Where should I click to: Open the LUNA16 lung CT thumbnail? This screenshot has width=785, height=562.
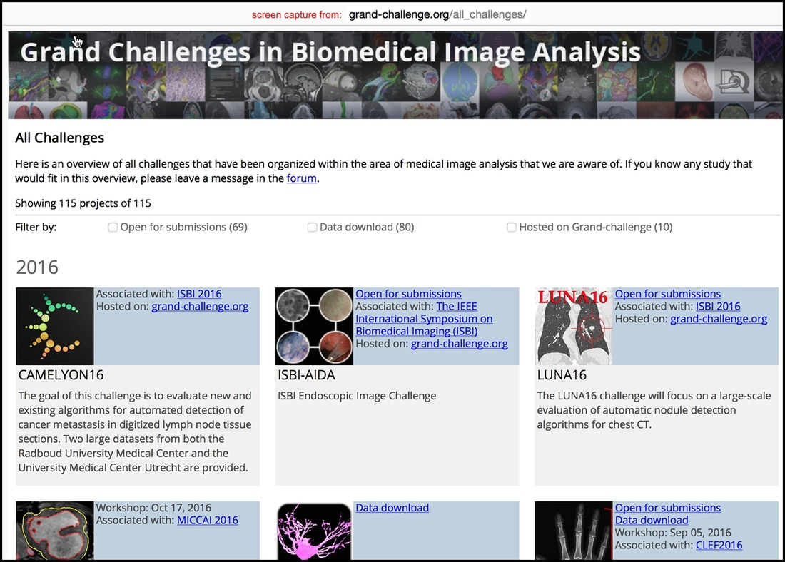tap(573, 327)
